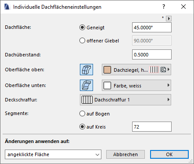
Task: Select the offener Giebel radio option
Action: [82, 41]
